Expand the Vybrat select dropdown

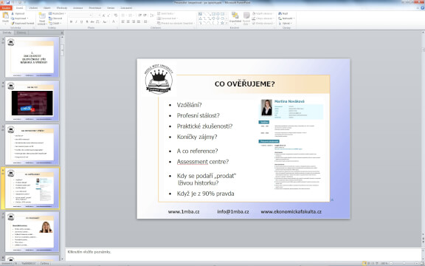point(288,24)
